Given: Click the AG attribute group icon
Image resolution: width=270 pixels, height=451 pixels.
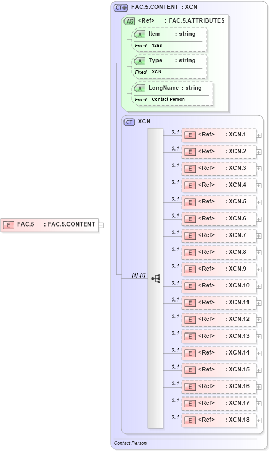Looking at the screenshot, I should pyautogui.click(x=129, y=22).
